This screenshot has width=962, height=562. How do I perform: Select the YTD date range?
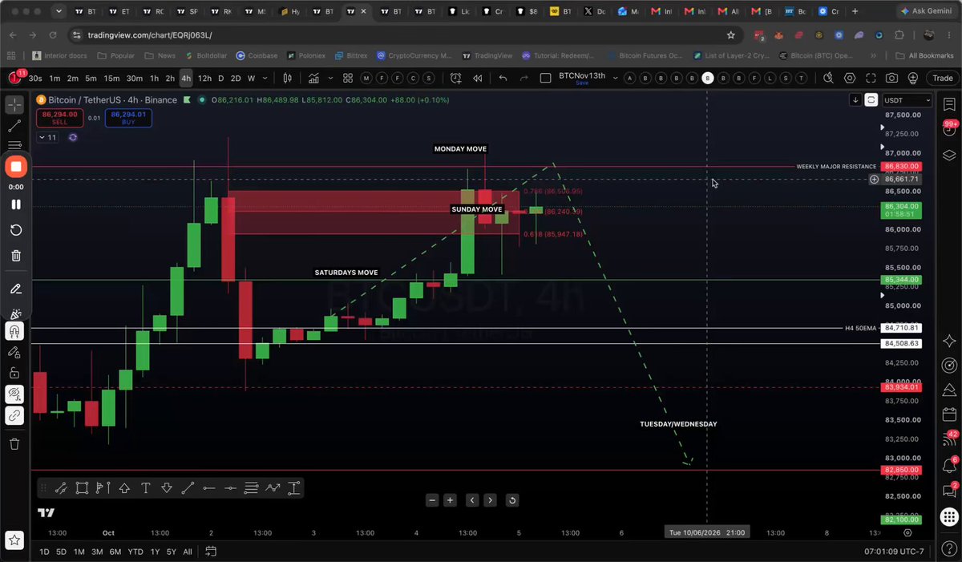point(135,552)
